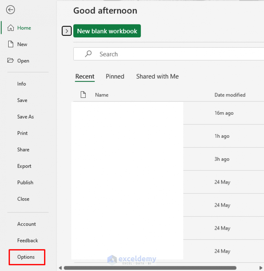Click into the Search field
Viewport: 264px width, 271px height.
click(x=169, y=54)
